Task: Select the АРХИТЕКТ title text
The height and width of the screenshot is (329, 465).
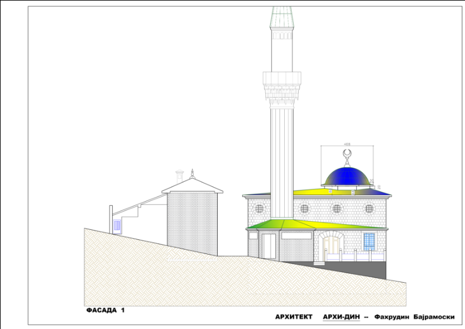Action: click(x=294, y=317)
